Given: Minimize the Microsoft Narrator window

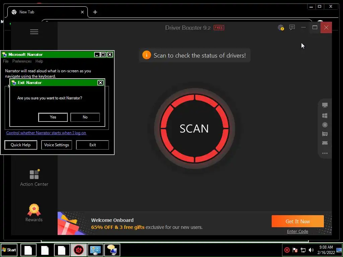Looking at the screenshot, I should coord(97,55).
